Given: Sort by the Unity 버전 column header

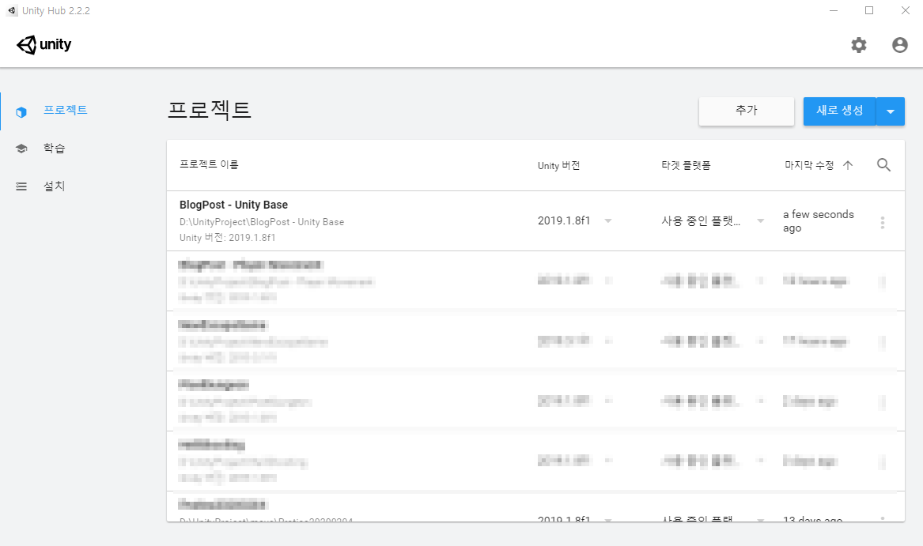Looking at the screenshot, I should click(x=558, y=165).
